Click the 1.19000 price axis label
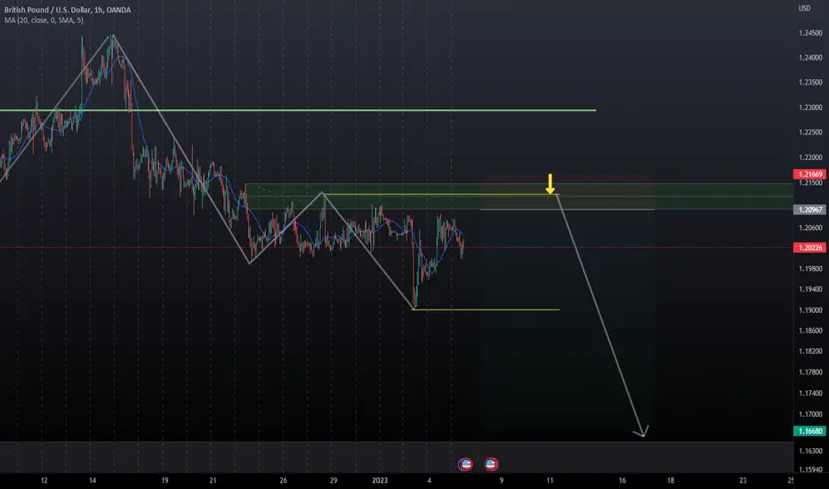Viewport: 829px width, 489px height. (x=810, y=310)
